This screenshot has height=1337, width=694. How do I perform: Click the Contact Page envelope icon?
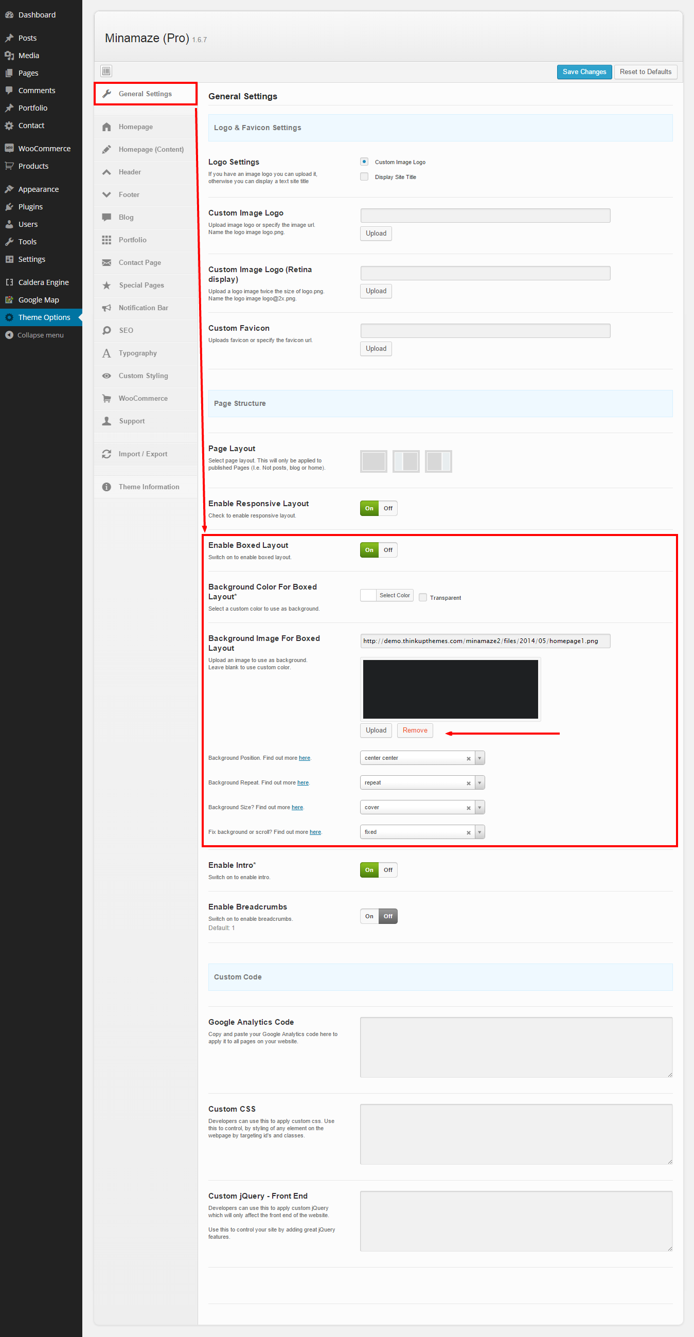pos(106,263)
